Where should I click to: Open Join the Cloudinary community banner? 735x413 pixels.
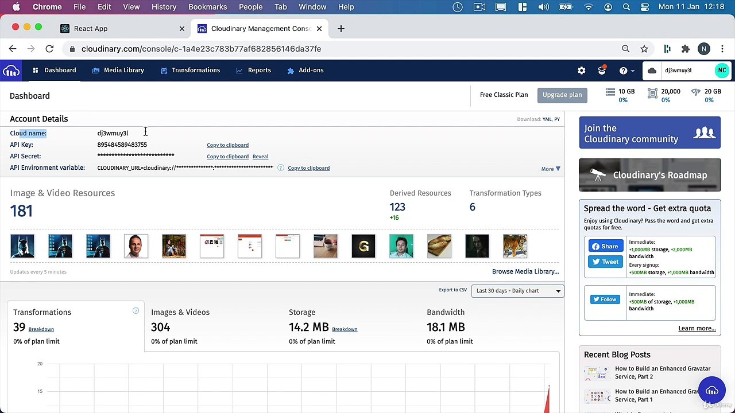coord(649,133)
